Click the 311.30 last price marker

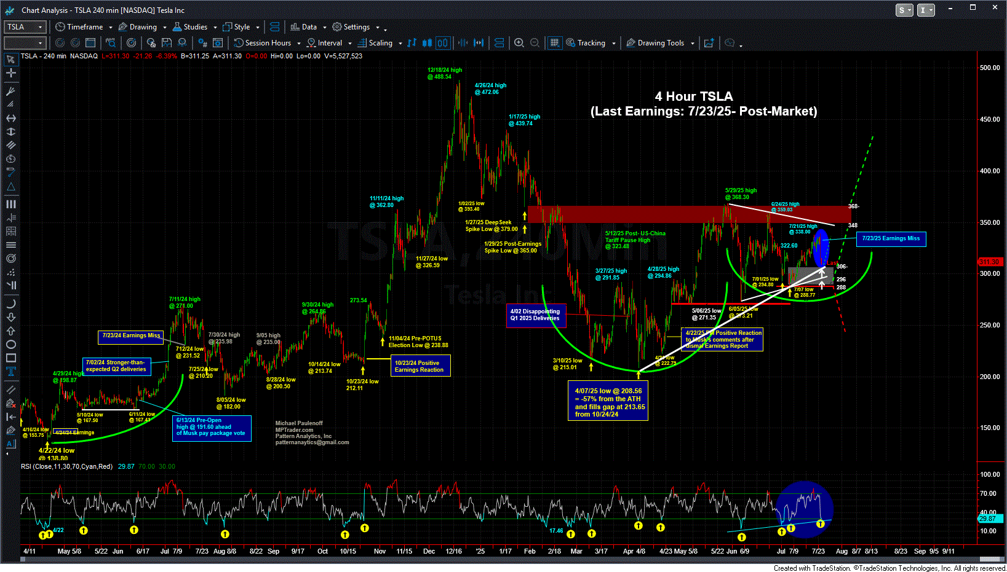tap(989, 262)
